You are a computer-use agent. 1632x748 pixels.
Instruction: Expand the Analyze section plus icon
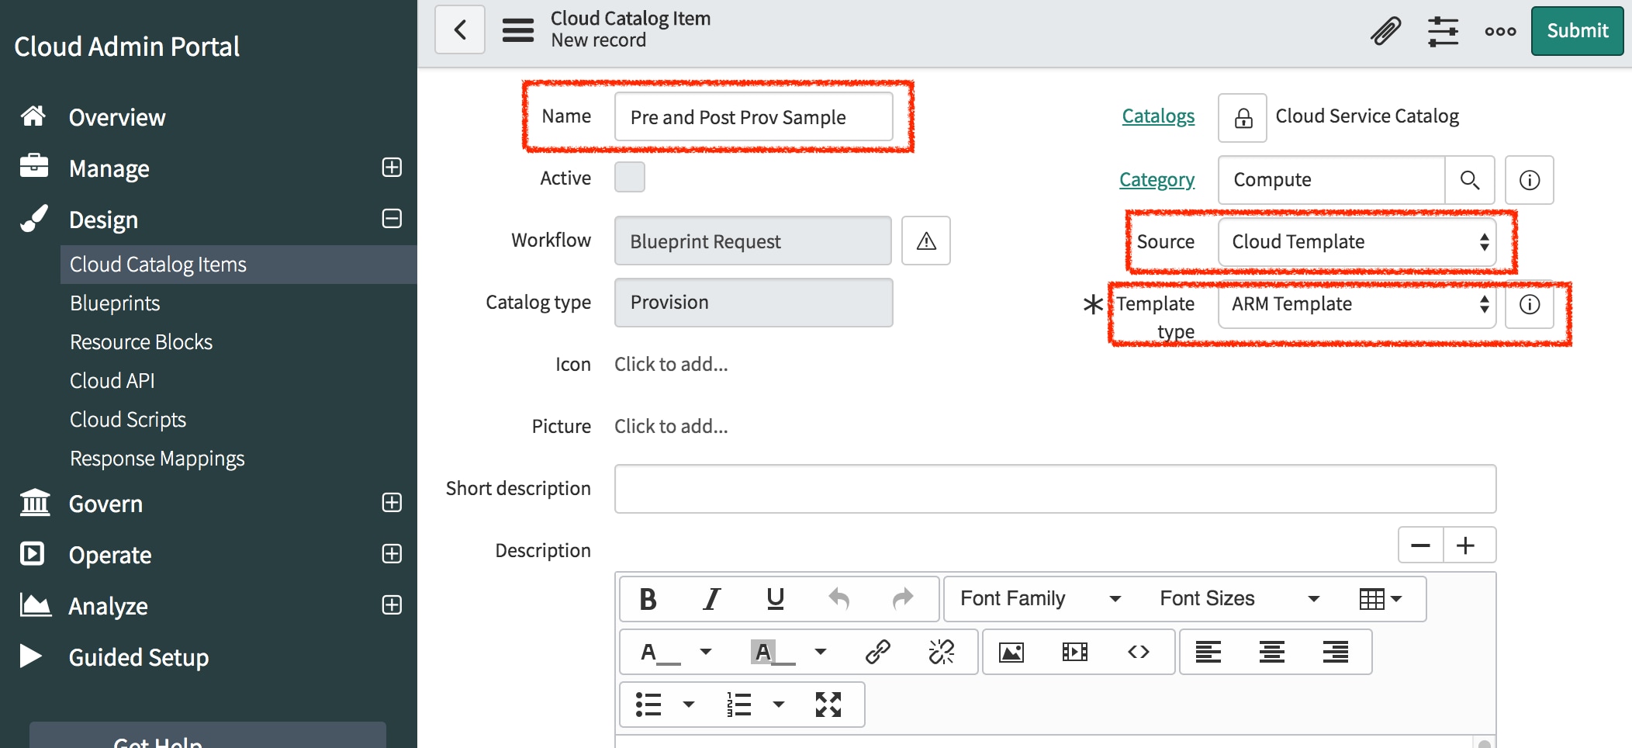392,605
